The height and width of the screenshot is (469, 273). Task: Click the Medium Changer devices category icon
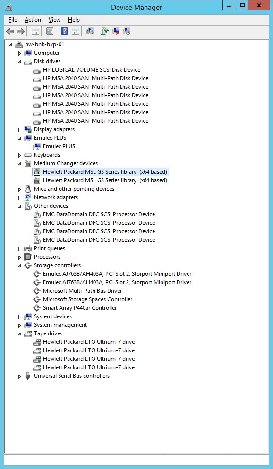(28, 163)
